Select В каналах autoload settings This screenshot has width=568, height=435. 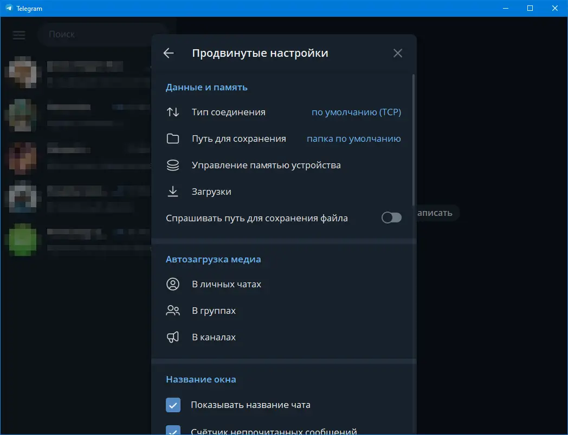pos(215,337)
